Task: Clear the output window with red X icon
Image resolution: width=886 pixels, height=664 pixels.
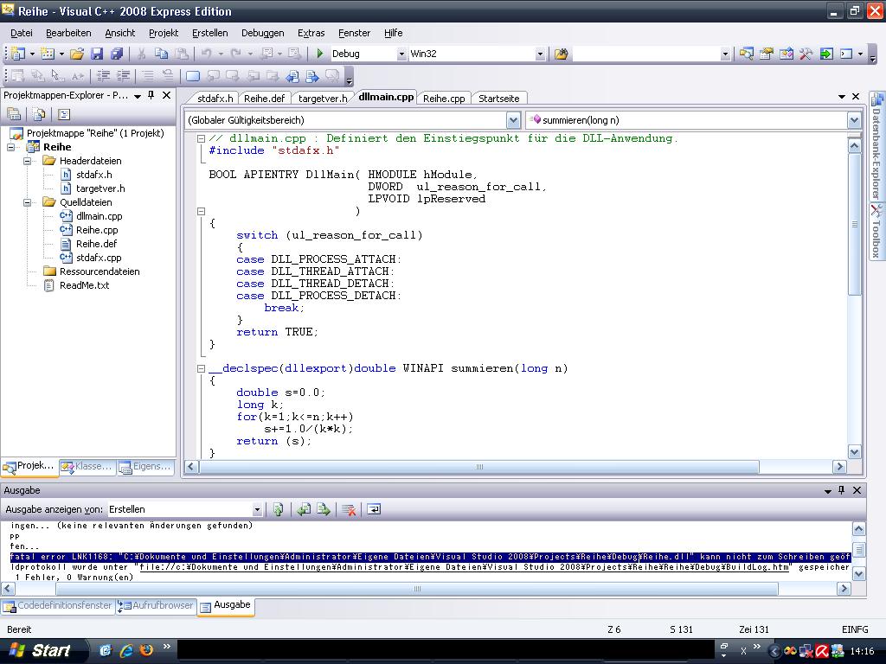Action: (x=349, y=510)
